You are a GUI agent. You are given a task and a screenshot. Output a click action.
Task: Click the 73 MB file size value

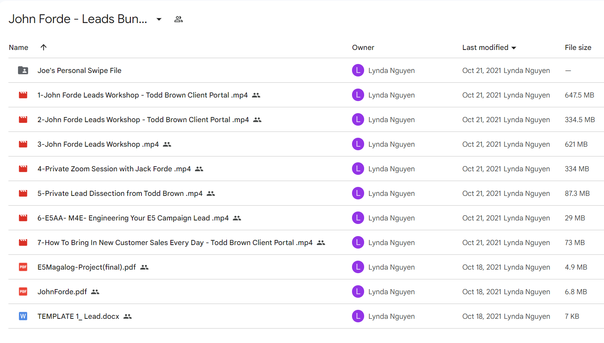[575, 242]
